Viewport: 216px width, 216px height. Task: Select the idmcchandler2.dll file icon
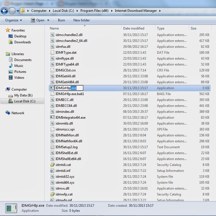point(52,35)
